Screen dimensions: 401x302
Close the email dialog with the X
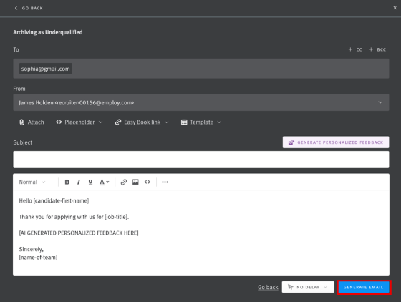(395, 8)
